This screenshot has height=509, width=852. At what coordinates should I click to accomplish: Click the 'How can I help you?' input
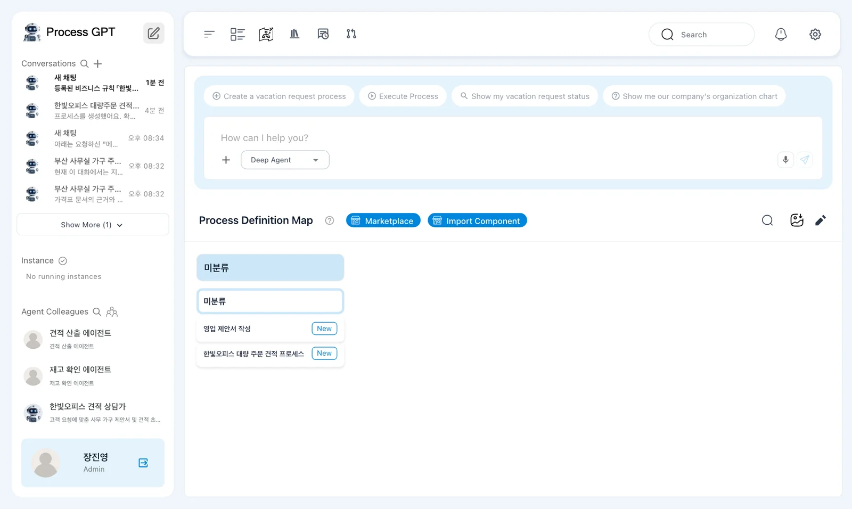pyautogui.click(x=513, y=138)
